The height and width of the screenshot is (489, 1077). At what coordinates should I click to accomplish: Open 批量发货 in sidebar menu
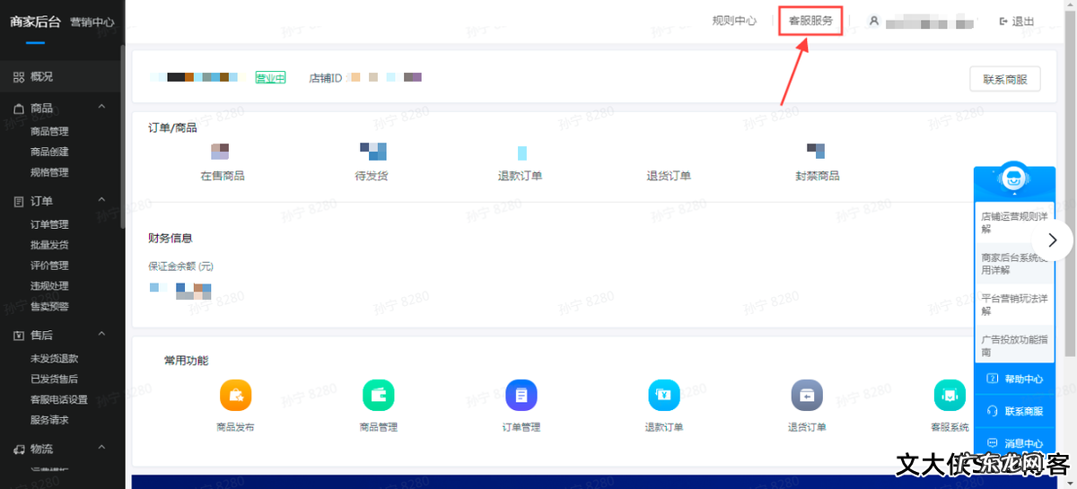tap(49, 245)
